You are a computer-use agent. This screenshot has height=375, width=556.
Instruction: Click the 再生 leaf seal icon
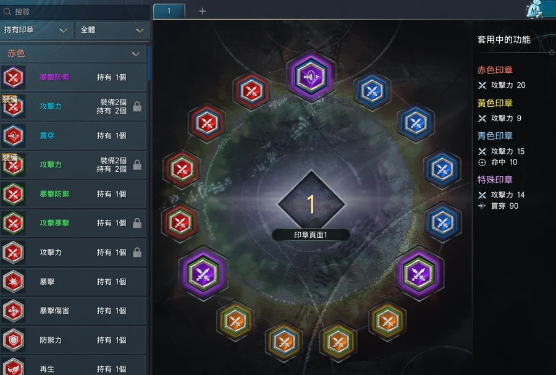tap(14, 367)
